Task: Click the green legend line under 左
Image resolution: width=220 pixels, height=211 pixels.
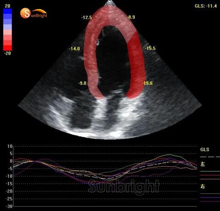Action: [210, 171]
